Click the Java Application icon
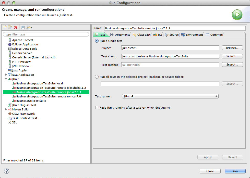 point(10,75)
